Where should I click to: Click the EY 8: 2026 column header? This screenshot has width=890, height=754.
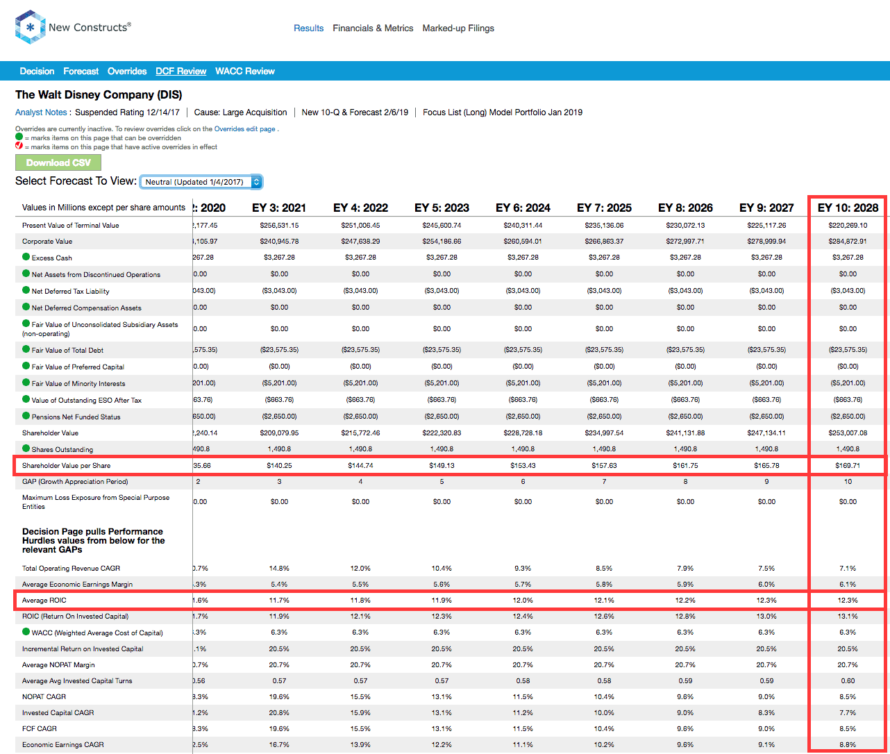pos(685,208)
